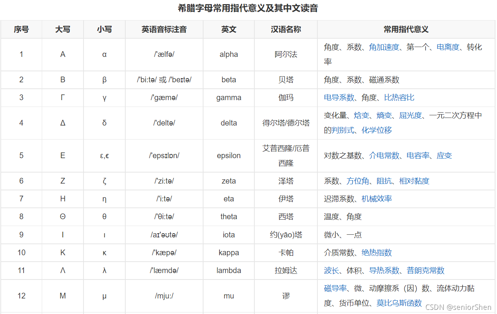
Task: Select the word gamma in English column
Action: 229,97
